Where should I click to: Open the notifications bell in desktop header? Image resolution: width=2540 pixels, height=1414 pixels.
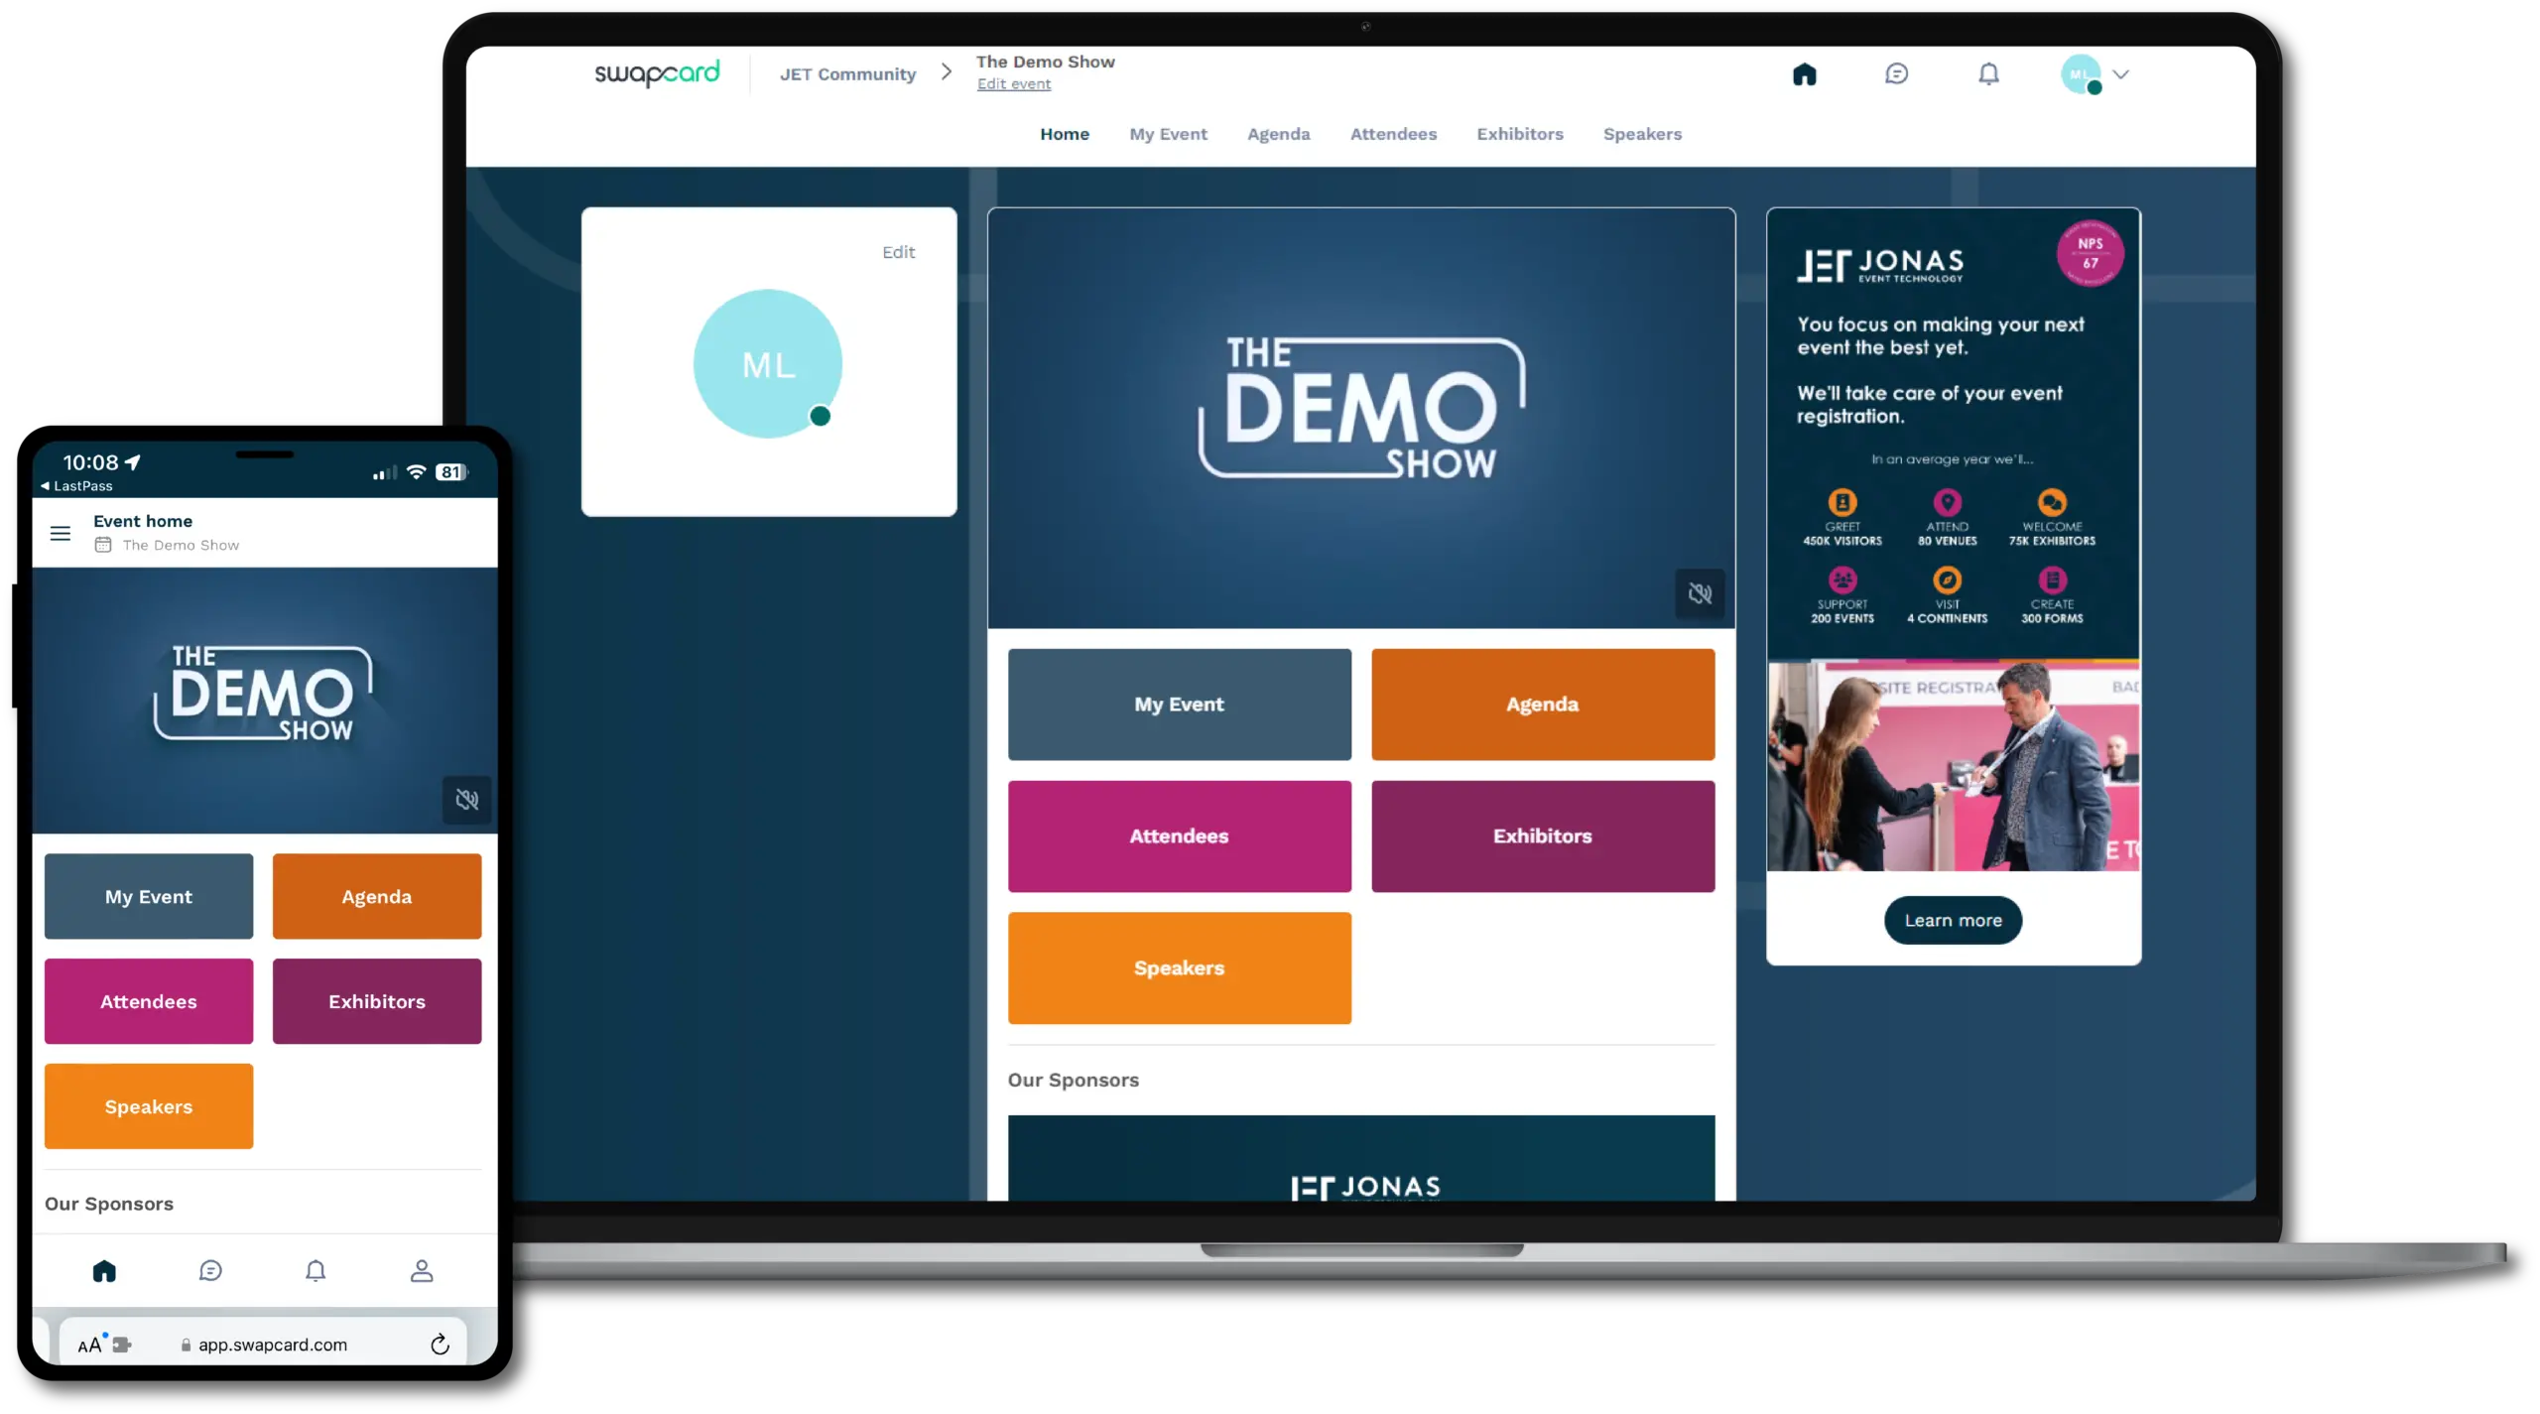tap(1988, 74)
